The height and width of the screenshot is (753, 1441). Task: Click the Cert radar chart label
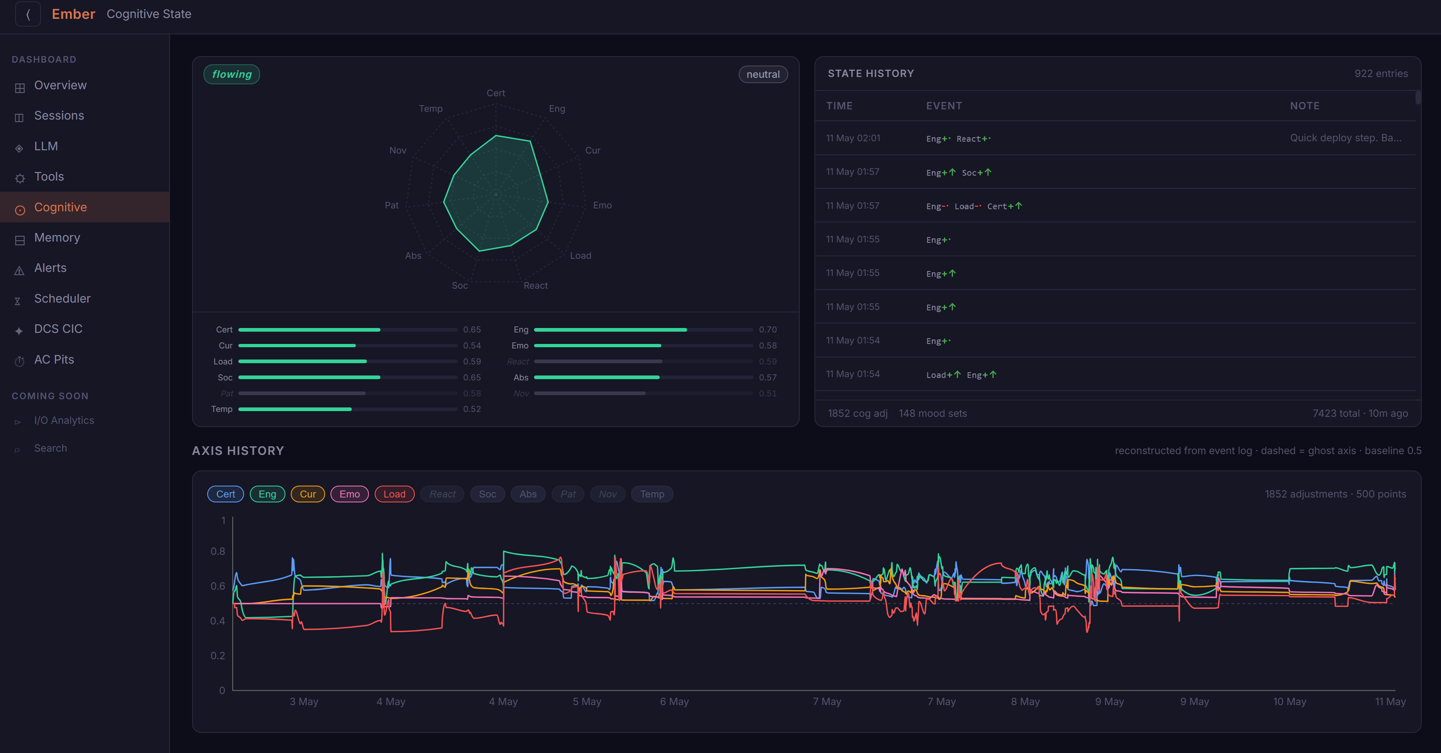point(495,93)
